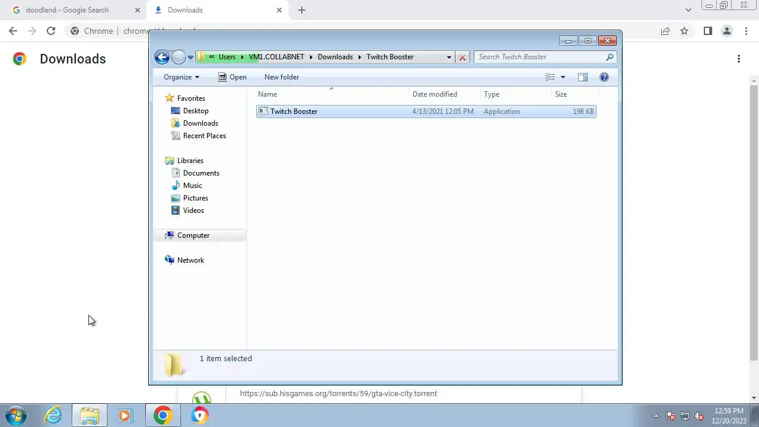Open Downloads in Favorites sidebar
This screenshot has height=427, width=759.
(200, 123)
